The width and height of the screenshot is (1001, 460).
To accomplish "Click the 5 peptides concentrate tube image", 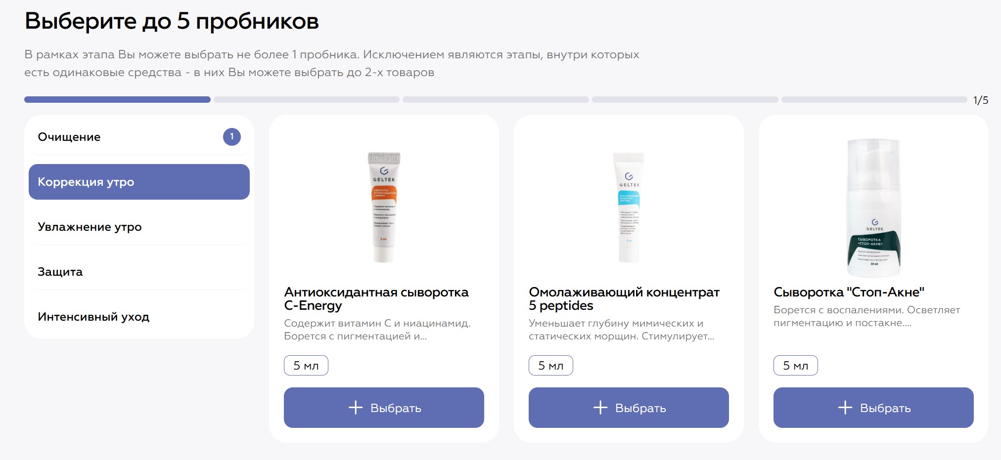I will pos(629,207).
